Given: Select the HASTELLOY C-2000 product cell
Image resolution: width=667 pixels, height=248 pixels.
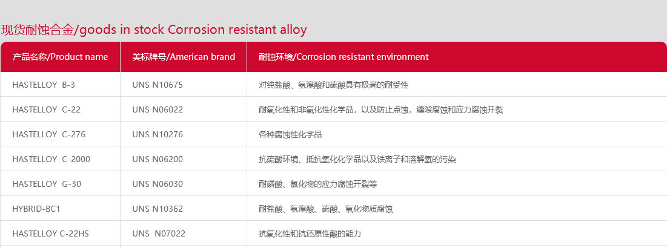Looking at the screenshot, I should tap(61, 159).
